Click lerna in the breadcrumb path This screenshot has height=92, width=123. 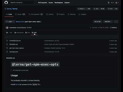point(18,22)
